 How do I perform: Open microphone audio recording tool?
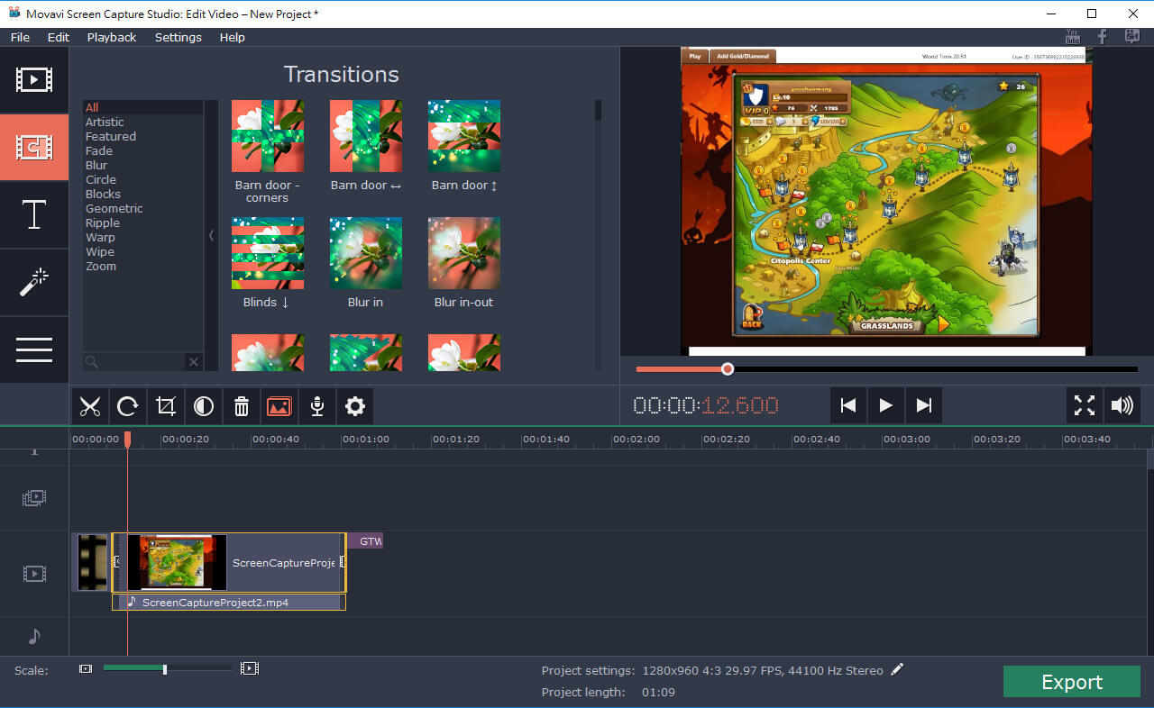tap(317, 406)
